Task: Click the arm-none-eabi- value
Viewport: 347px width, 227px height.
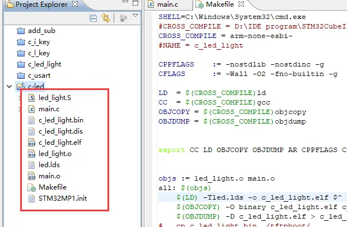Action: 261,36
